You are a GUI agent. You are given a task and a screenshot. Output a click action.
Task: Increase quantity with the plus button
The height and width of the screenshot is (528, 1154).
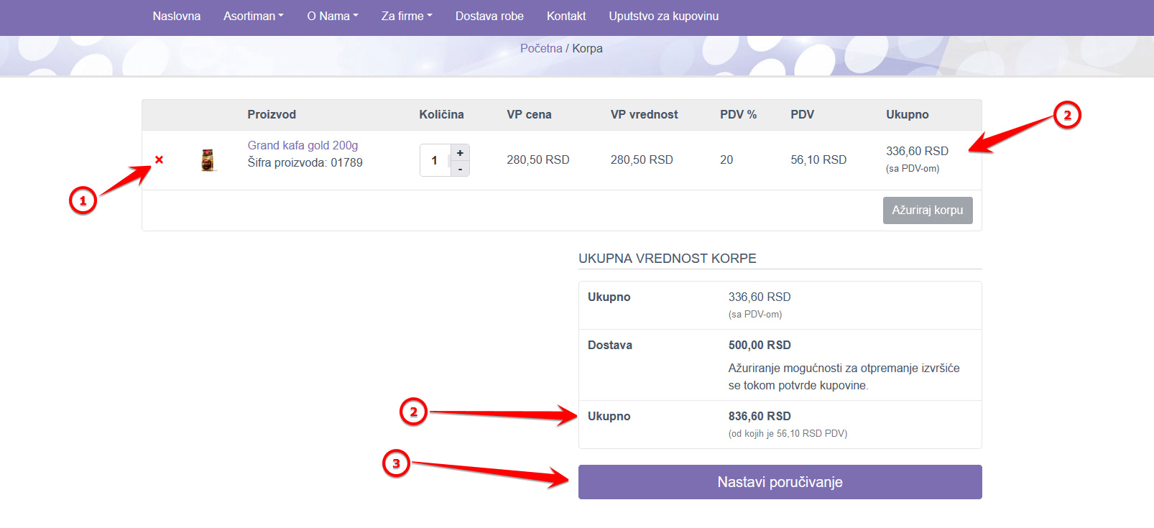(460, 152)
